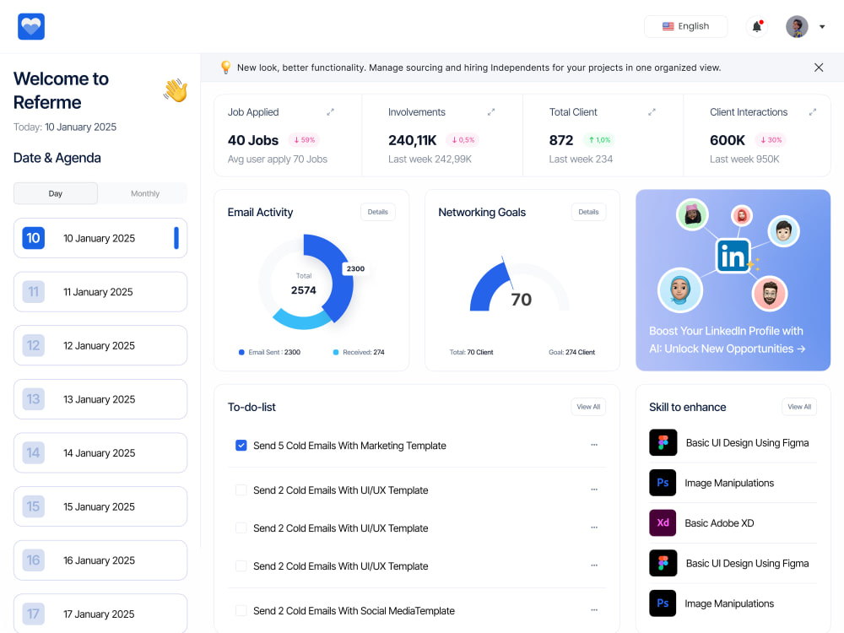The image size is (844, 633).
Task: Open Networking Goals Details
Action: [x=588, y=212]
